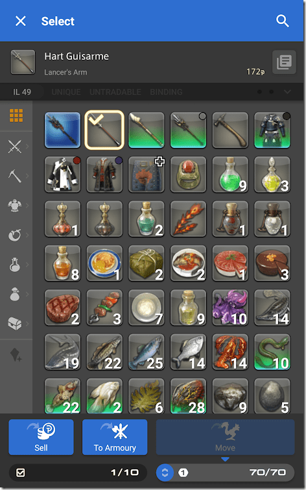Expand item attributes chevron next to BINDING
Screen dimensions: 306x490
[x=287, y=92]
